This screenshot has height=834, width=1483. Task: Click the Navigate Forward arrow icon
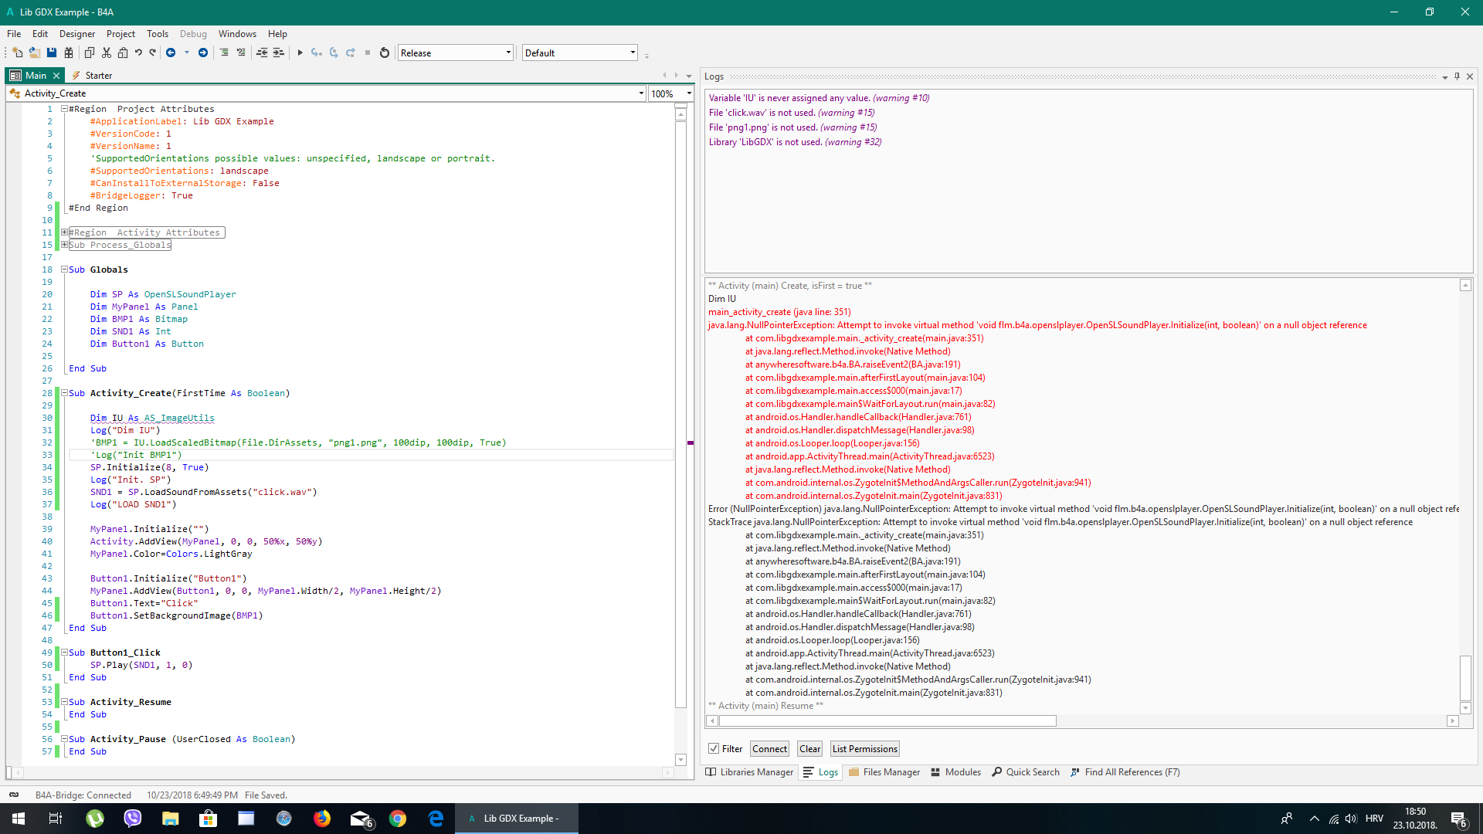203,53
